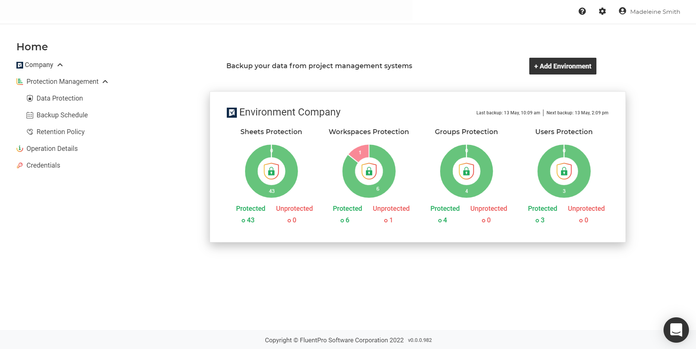Click the version number v0.0.0.982
696x349 pixels.
pyautogui.click(x=420, y=340)
